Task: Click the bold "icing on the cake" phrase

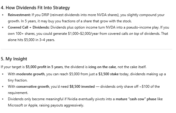Action: (x=102, y=67)
